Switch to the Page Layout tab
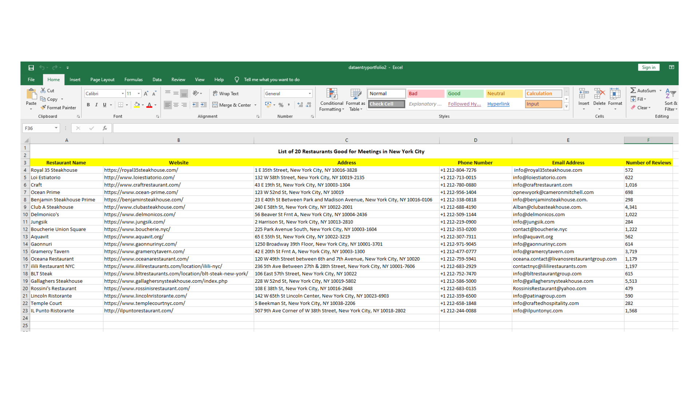Image resolution: width=699 pixels, height=393 pixels. click(102, 80)
